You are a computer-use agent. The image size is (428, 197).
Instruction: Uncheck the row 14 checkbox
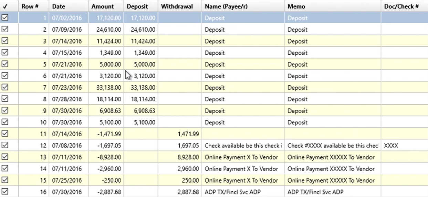(x=5, y=168)
